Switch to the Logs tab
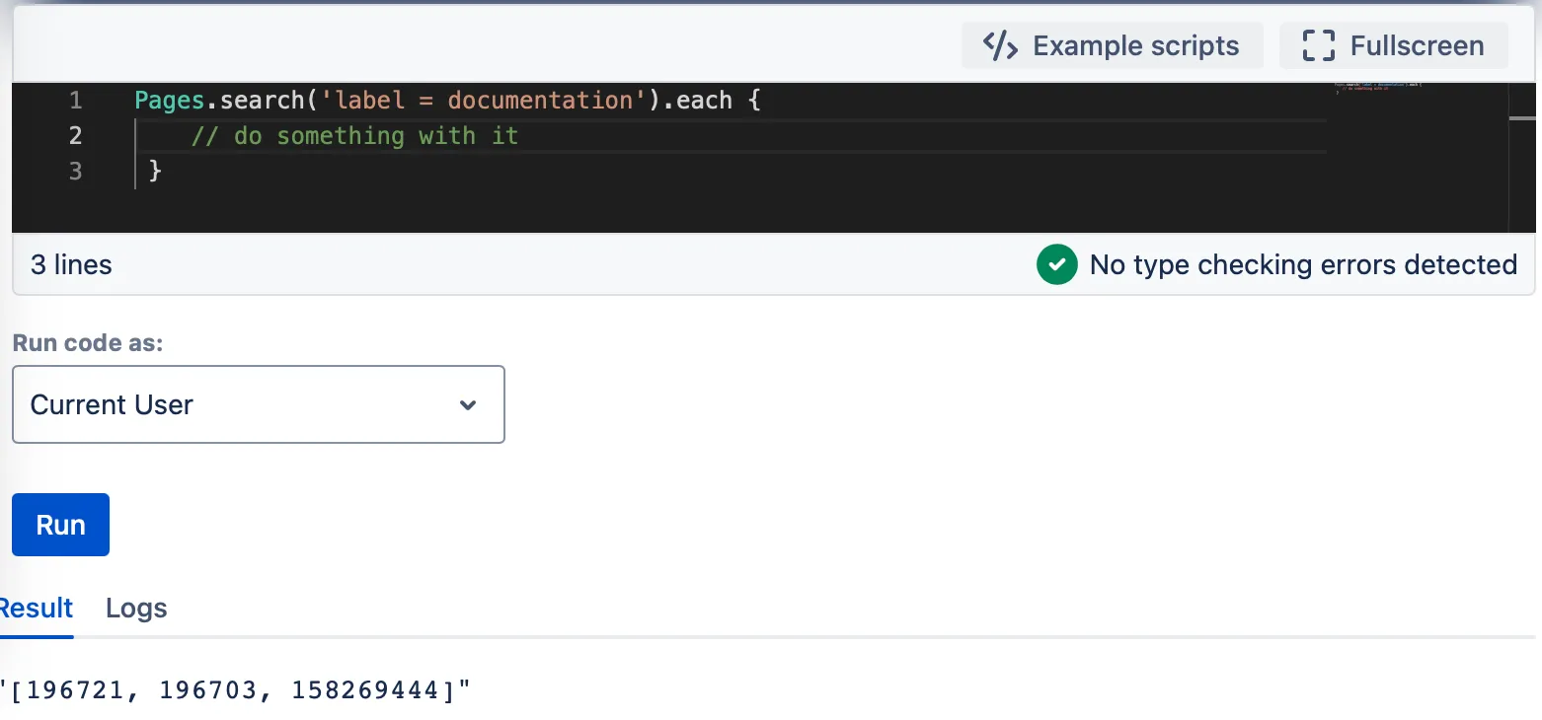The image size is (1542, 720). click(x=136, y=609)
